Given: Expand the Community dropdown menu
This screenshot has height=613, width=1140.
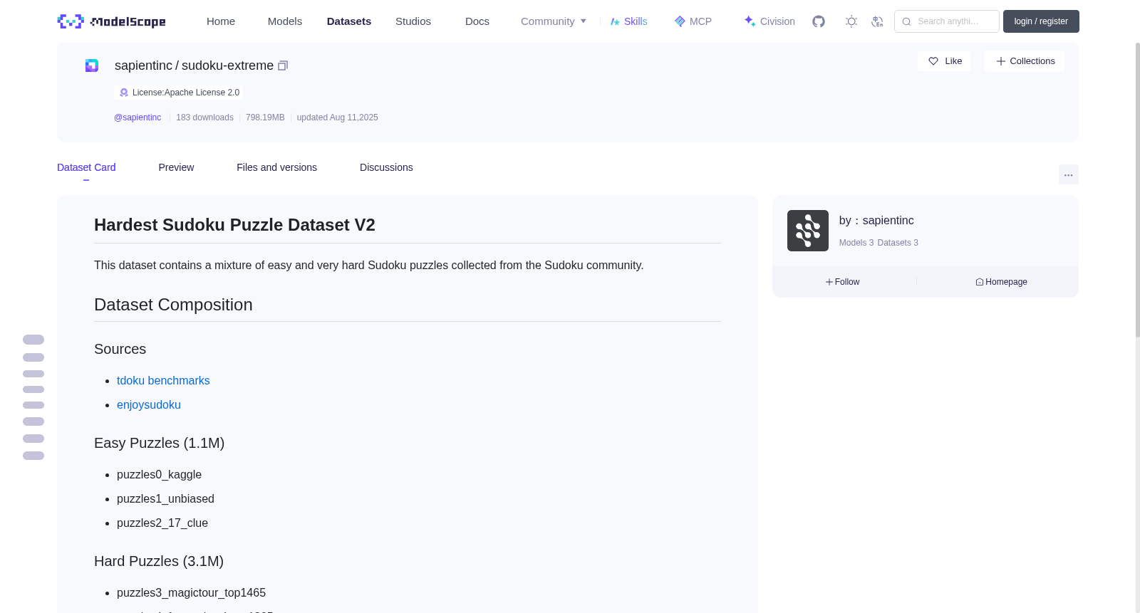Looking at the screenshot, I should [x=554, y=21].
